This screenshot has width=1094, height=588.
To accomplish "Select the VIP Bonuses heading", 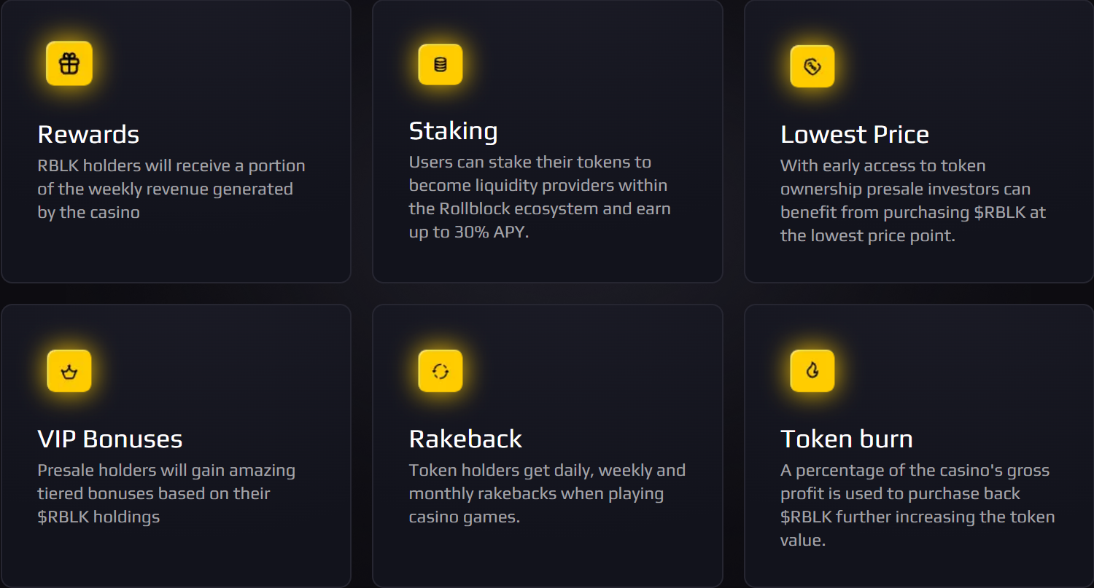I will (110, 439).
